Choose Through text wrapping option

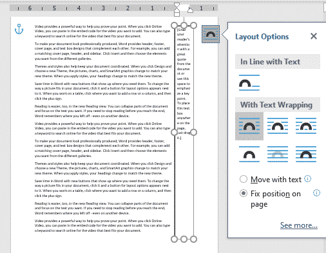coord(306,126)
